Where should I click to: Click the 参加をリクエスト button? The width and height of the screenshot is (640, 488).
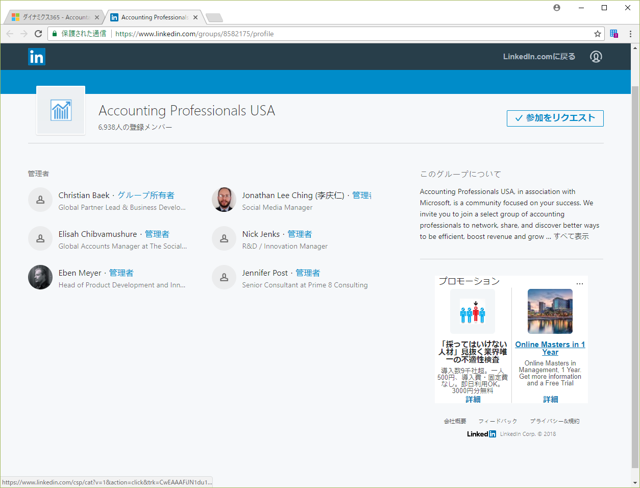555,118
